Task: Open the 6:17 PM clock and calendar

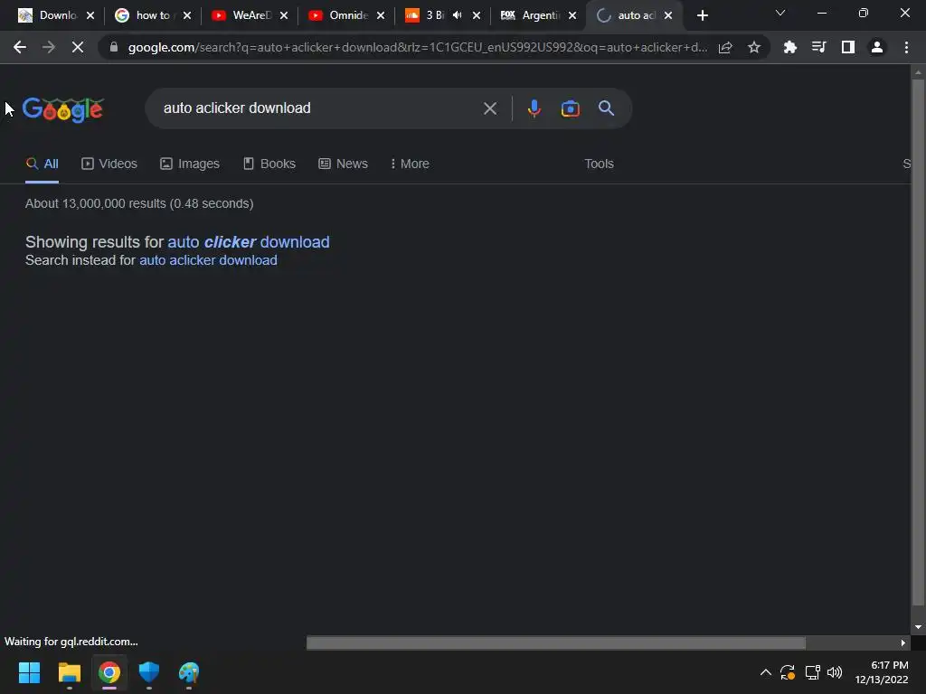Action: [x=883, y=672]
